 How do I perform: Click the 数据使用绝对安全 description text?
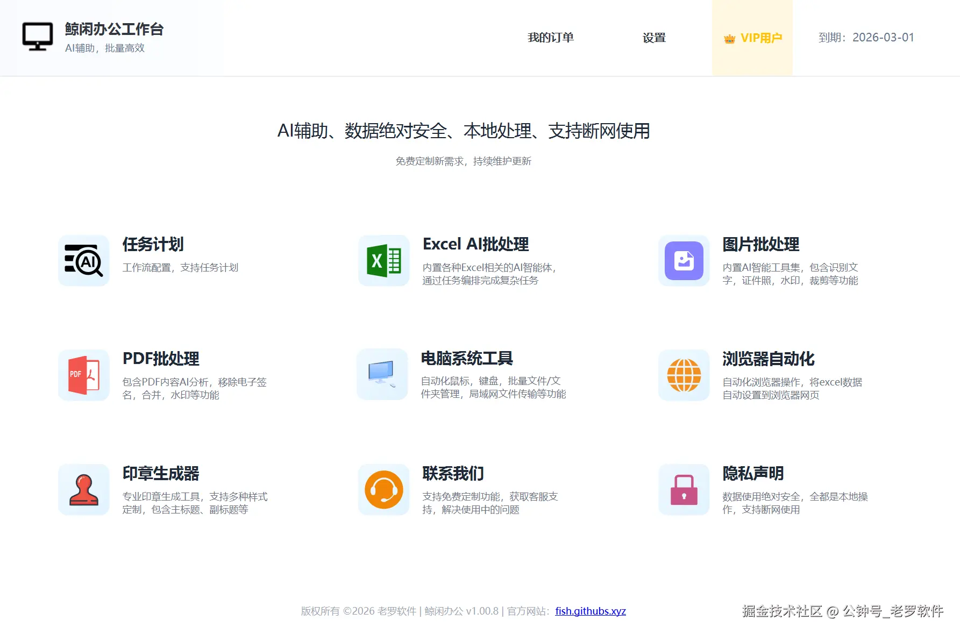click(x=795, y=503)
